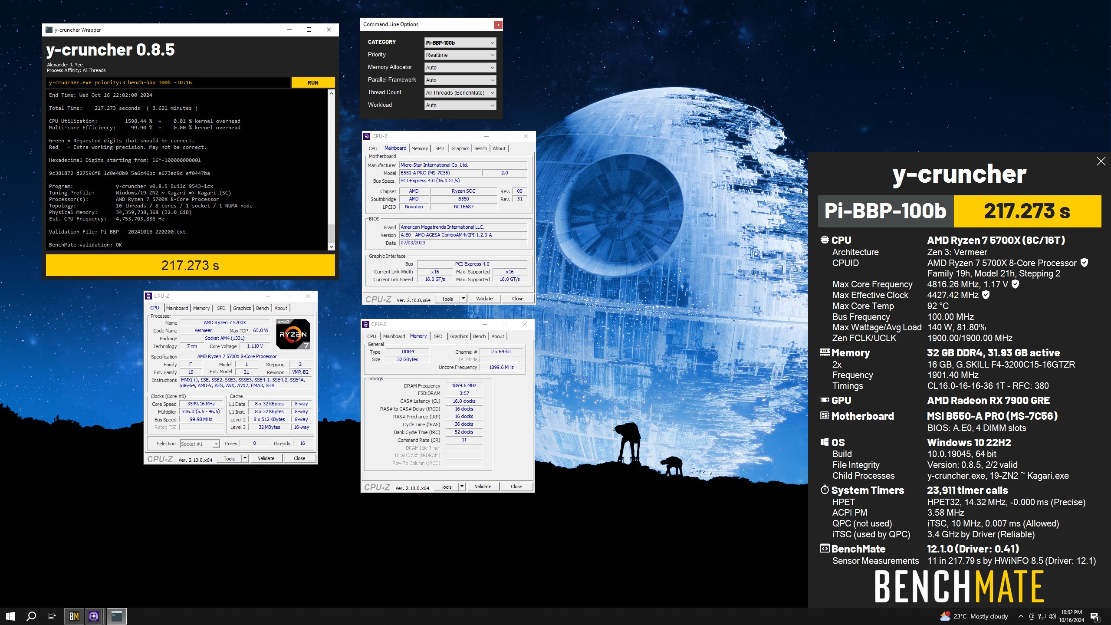Screen dimensions: 1111x625
Task: Click the Memory module icon in BenchMate panel
Action: [825, 352]
